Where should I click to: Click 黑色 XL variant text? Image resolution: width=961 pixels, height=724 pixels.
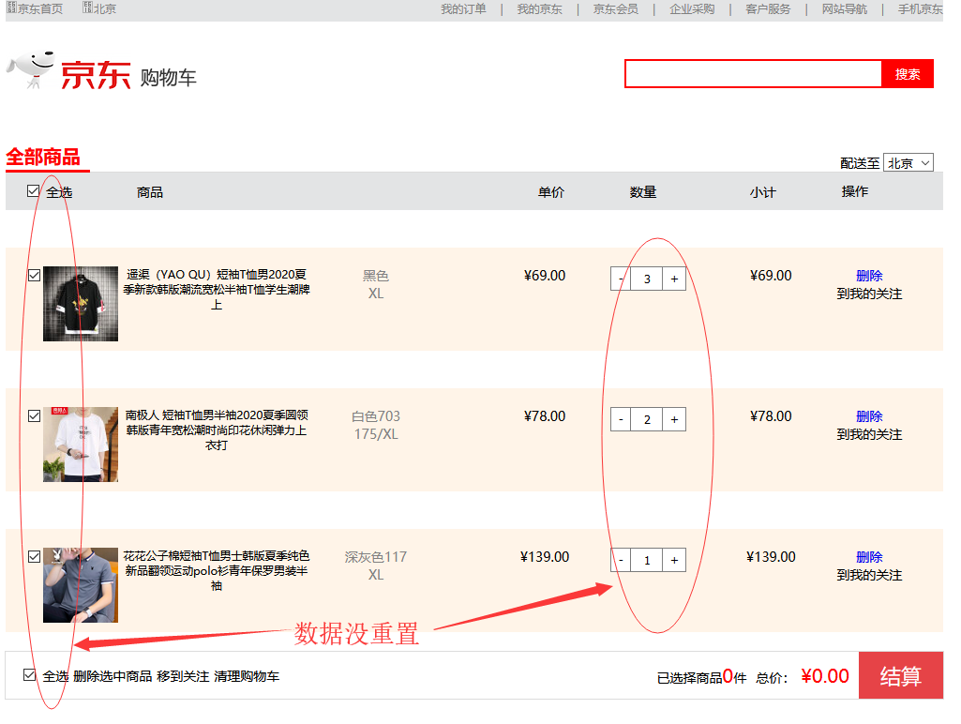(x=376, y=284)
